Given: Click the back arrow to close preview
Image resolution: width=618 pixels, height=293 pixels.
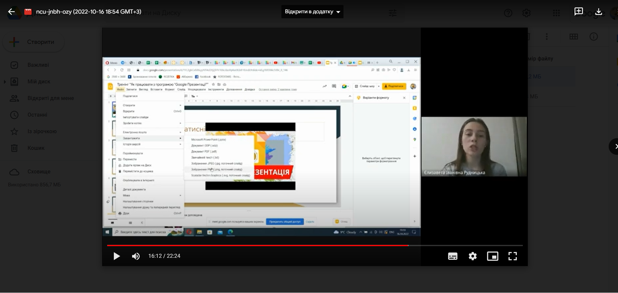Looking at the screenshot, I should pos(11,12).
